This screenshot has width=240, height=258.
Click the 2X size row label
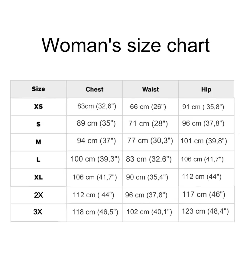(38, 195)
